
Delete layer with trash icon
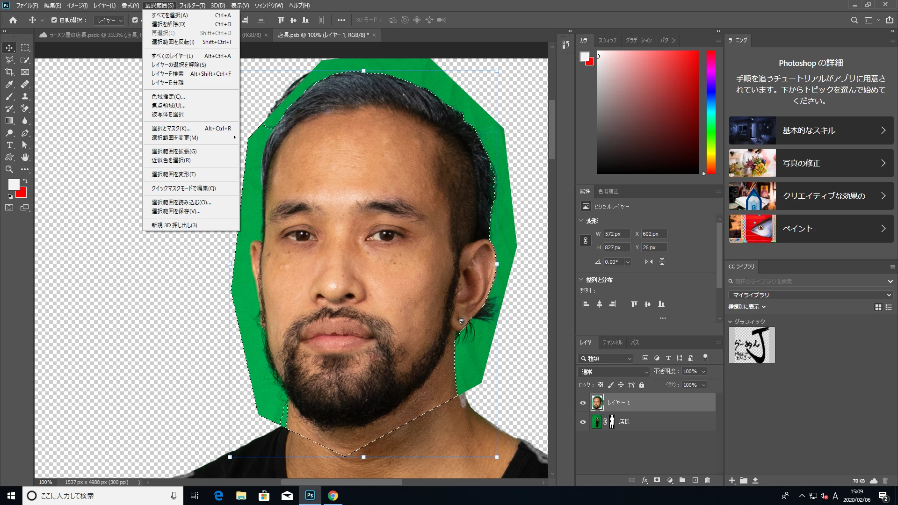pos(707,480)
